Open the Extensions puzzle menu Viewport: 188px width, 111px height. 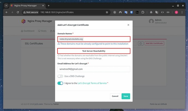[x=143, y=12]
